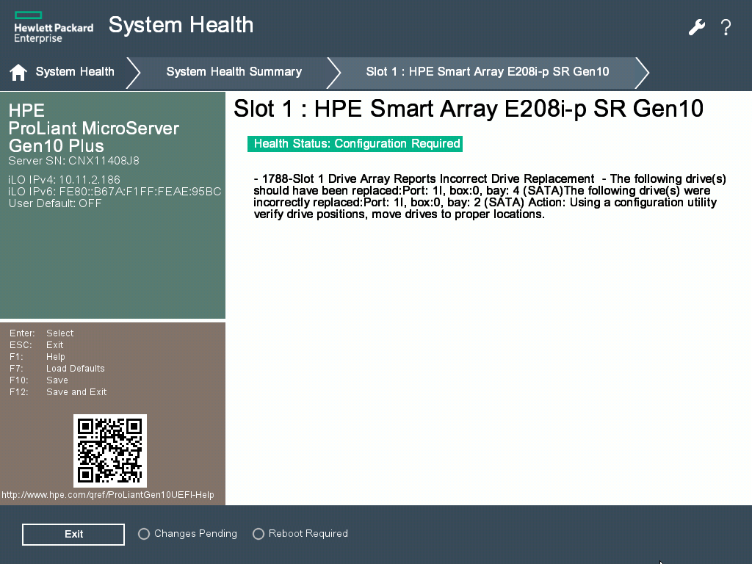
Task: Click the iLO IPv6 address entry
Action: [115, 192]
